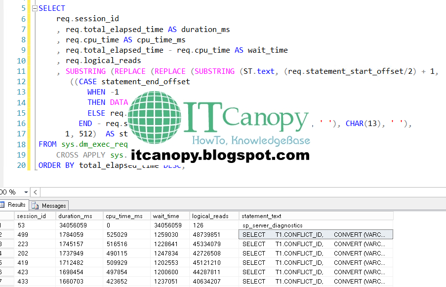Click the req.session_id text on line 6
This screenshot has height=287, width=446.
(x=87, y=19)
